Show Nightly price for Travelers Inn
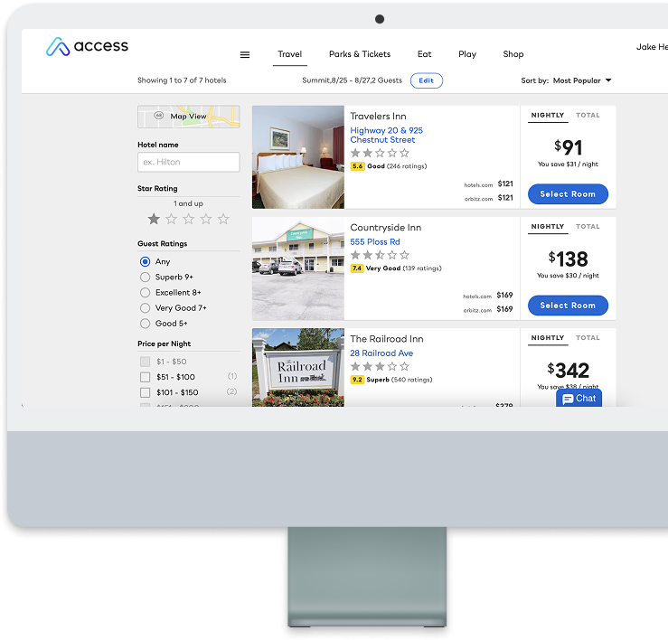The width and height of the screenshot is (668, 640). tap(548, 116)
